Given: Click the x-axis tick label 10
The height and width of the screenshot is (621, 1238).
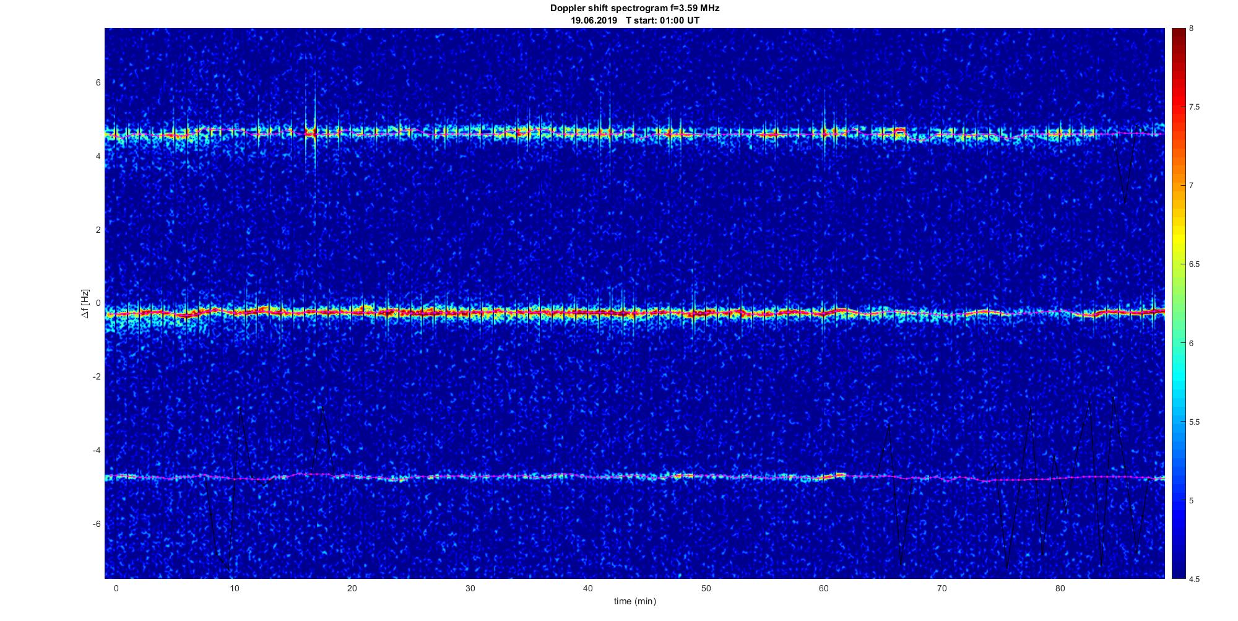Looking at the screenshot, I should (234, 588).
